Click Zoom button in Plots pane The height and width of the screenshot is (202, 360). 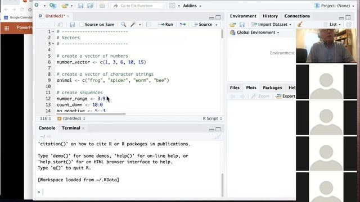click(x=260, y=96)
